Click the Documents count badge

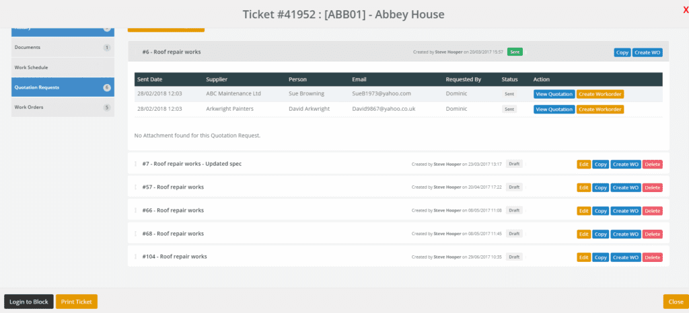click(106, 48)
